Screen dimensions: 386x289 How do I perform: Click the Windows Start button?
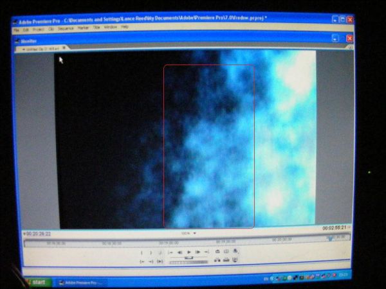click(37, 281)
